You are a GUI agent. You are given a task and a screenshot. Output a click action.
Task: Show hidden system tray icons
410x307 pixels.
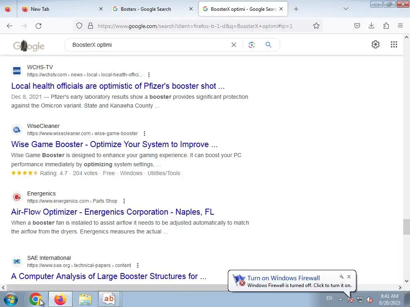(340, 299)
